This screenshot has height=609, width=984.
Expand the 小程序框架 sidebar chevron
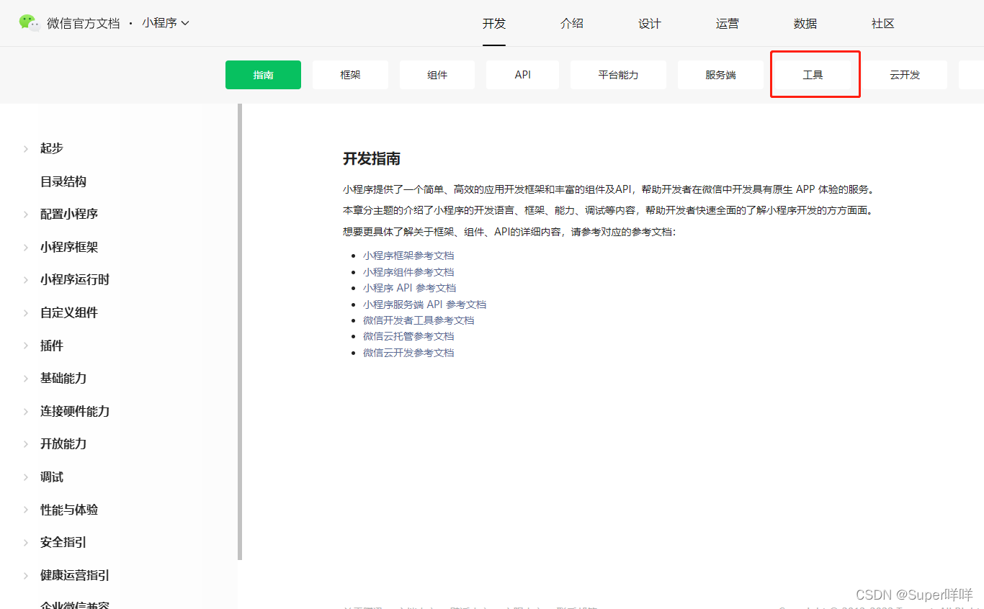[26, 248]
